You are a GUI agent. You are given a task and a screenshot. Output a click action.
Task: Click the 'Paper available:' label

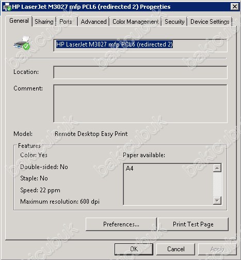(144, 155)
